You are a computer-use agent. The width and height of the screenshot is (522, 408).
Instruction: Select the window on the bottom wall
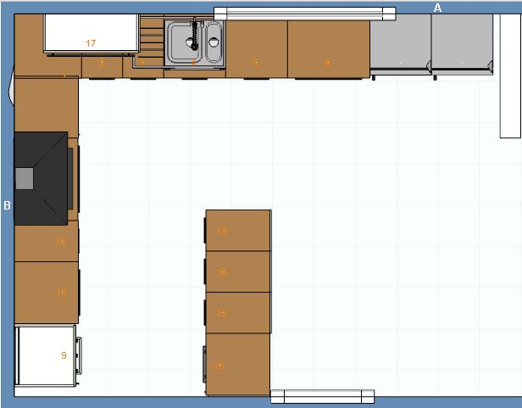click(x=322, y=395)
